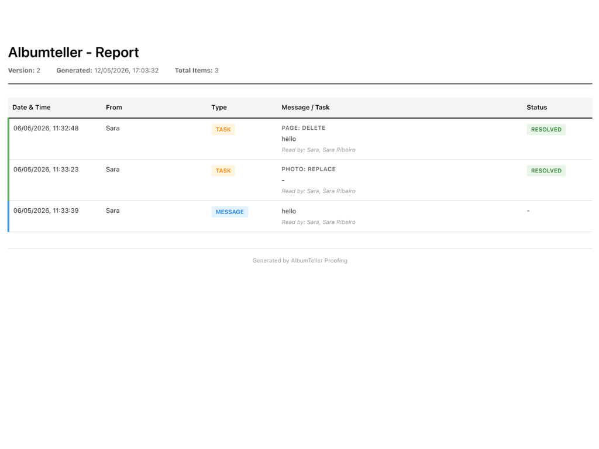Viewport: 599px width, 449px height.
Task: Select the 06/05/2026, 11:33:39 timestamp
Action: (x=46, y=210)
